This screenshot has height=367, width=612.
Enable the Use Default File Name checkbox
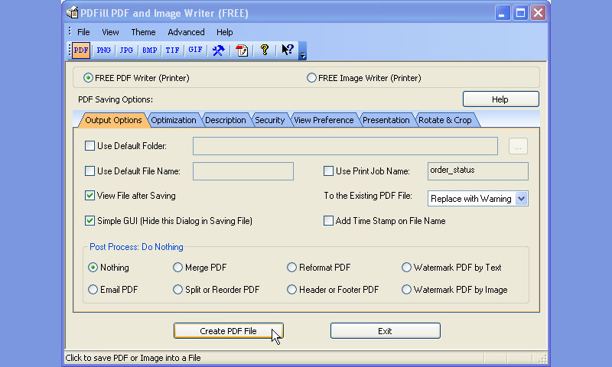90,171
